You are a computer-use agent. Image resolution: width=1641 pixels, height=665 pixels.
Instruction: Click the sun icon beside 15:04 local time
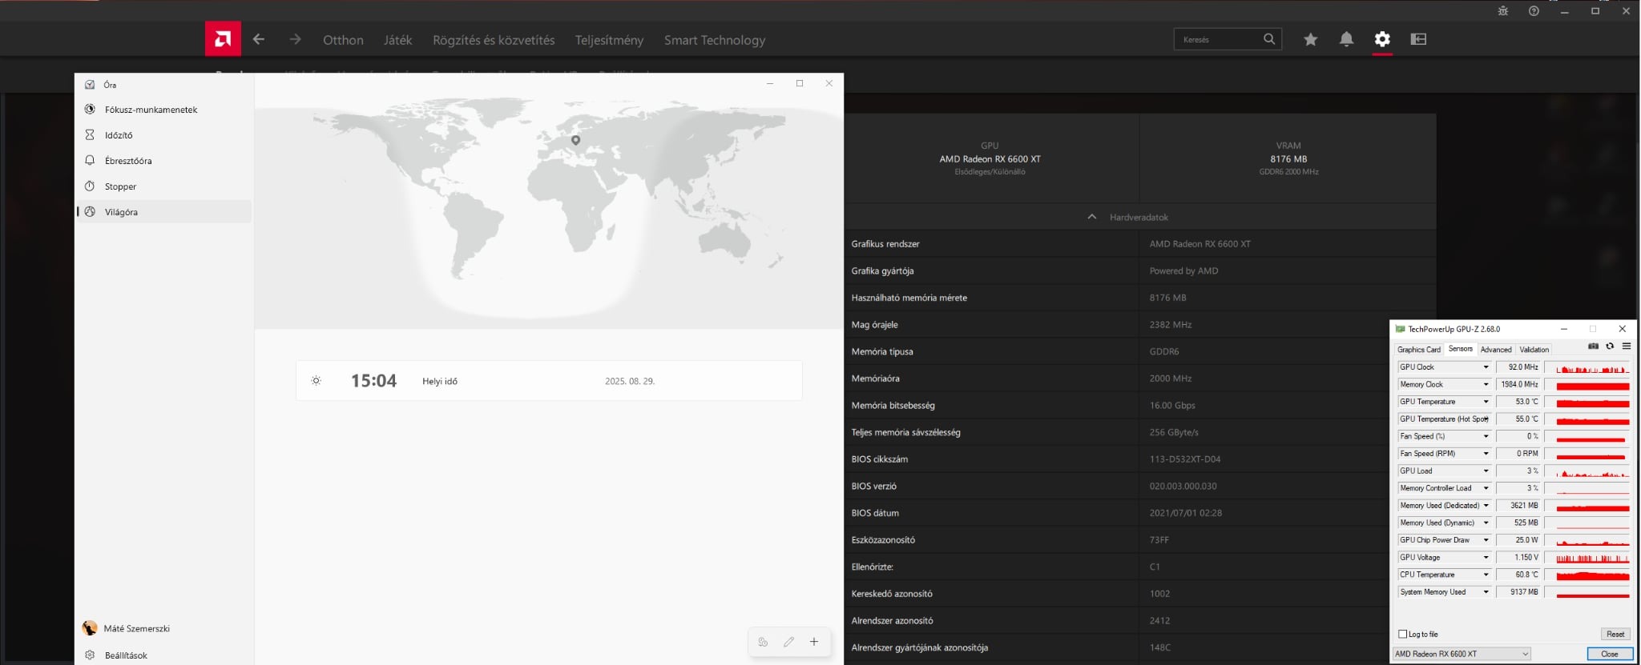(317, 381)
